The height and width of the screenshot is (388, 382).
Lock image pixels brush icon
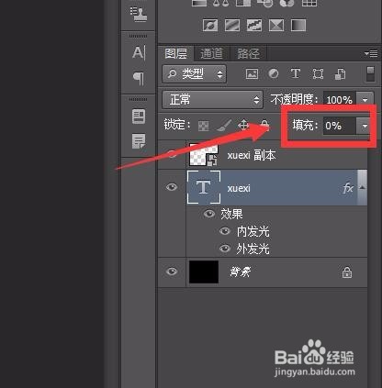point(224,125)
